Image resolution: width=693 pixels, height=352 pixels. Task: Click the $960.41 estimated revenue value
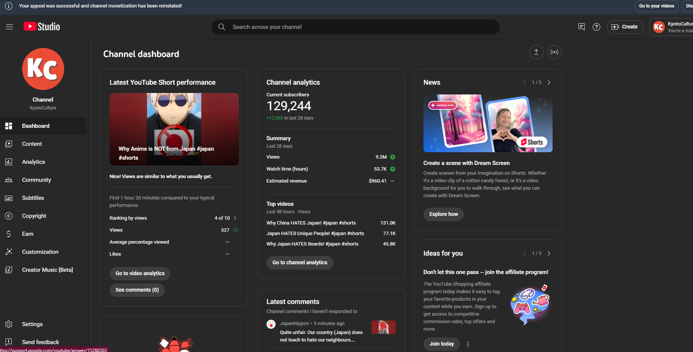378,181
